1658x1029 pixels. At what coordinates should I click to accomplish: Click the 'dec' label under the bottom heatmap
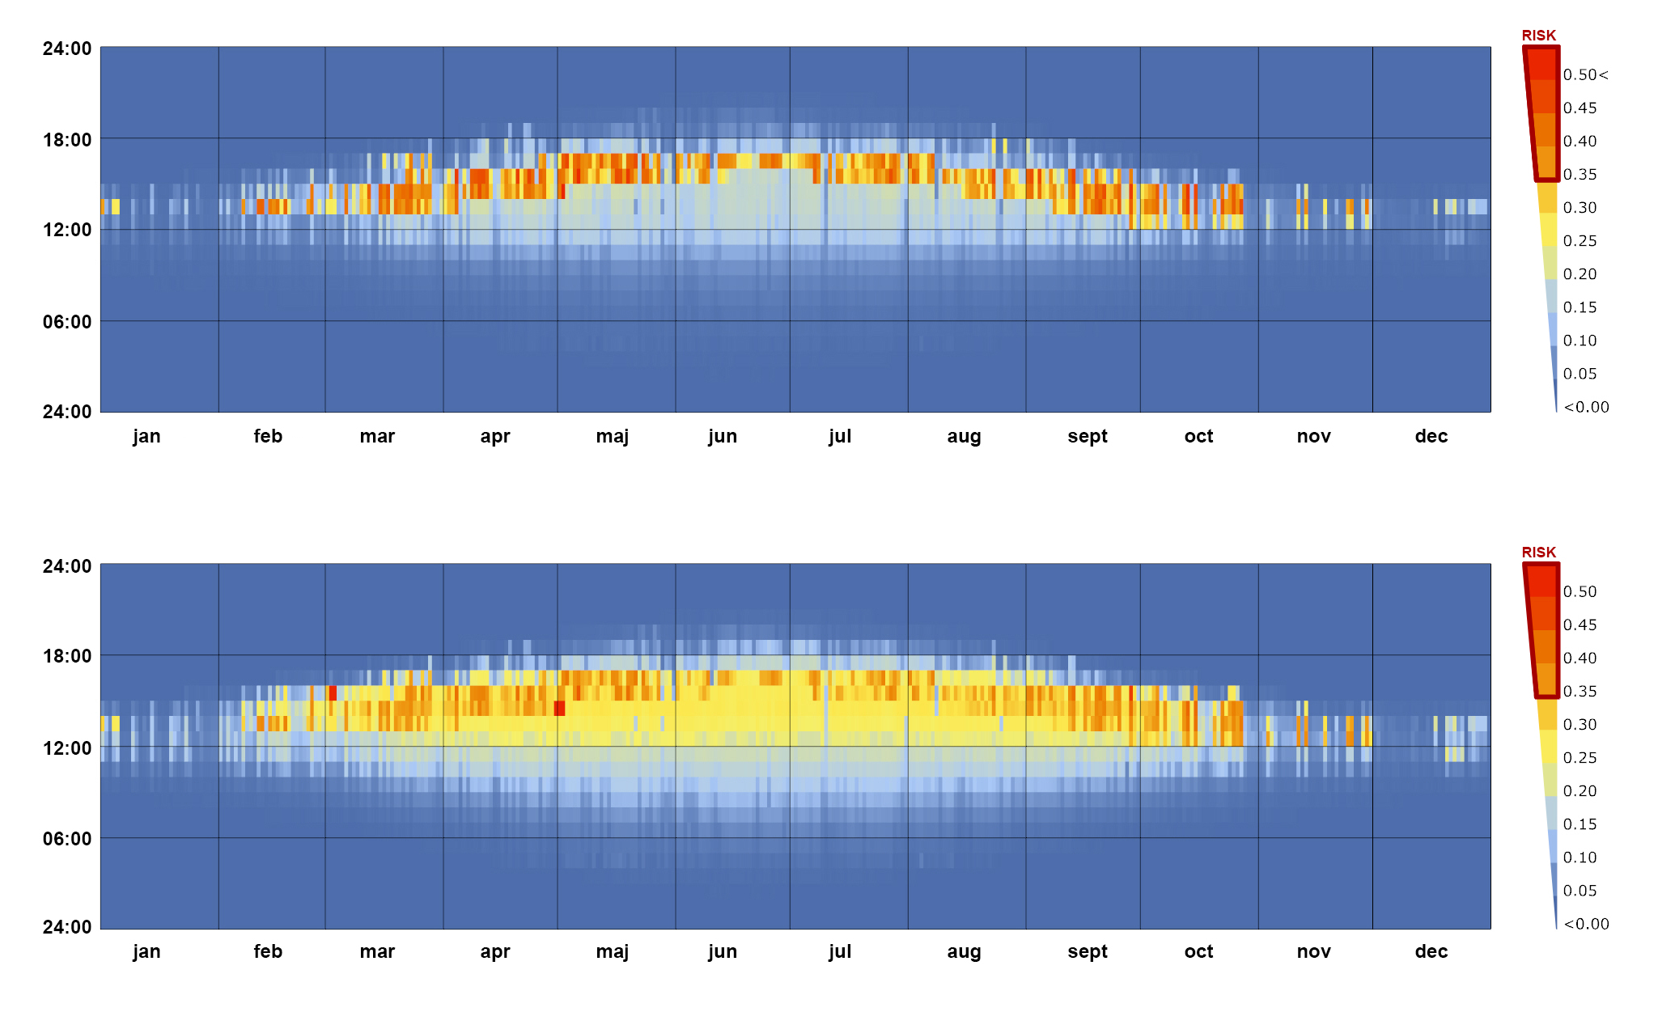pos(1431,951)
